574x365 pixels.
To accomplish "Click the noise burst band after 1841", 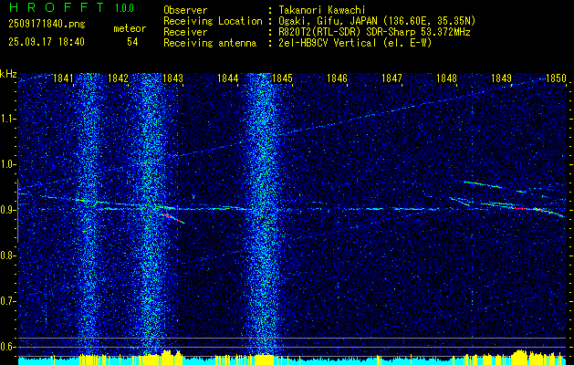I will tap(89, 214).
